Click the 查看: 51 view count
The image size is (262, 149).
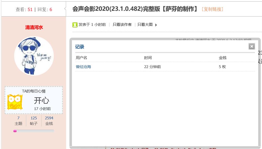[24, 10]
